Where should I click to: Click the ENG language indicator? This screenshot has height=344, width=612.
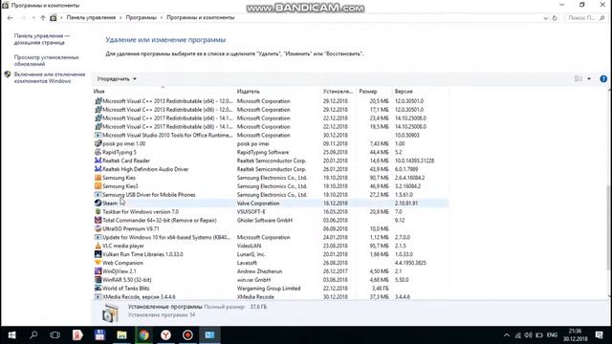552,335
